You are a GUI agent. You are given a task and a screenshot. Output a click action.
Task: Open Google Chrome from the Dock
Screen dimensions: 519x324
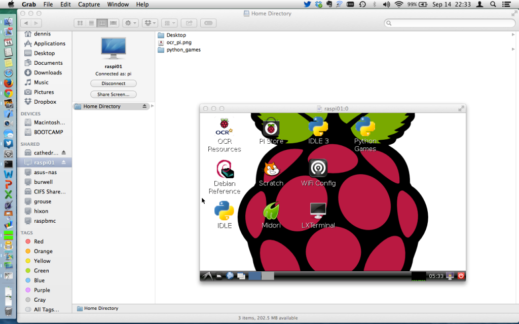coord(8,93)
